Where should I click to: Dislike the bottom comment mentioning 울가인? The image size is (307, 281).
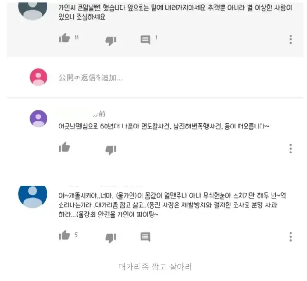pos(111,238)
